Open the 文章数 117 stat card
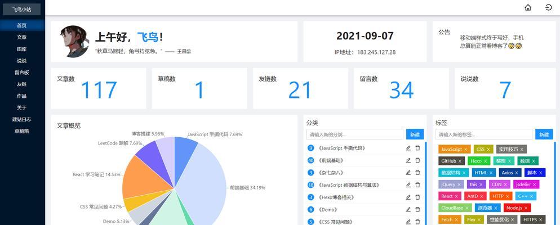Viewport: 560px width, 225px height. click(x=98, y=88)
